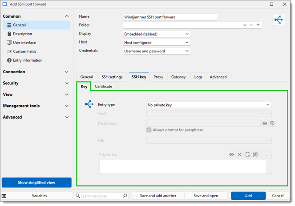
Task: Open the Credentials dropdown
Action: 157,51
